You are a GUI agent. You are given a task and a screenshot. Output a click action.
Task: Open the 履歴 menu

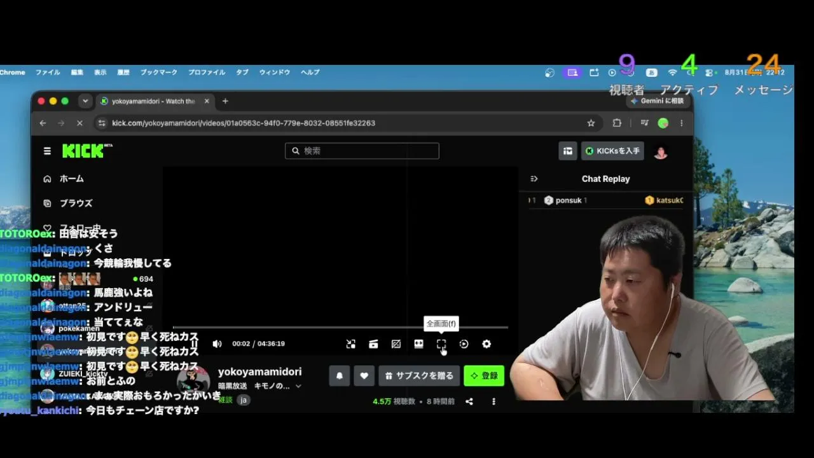click(123, 73)
